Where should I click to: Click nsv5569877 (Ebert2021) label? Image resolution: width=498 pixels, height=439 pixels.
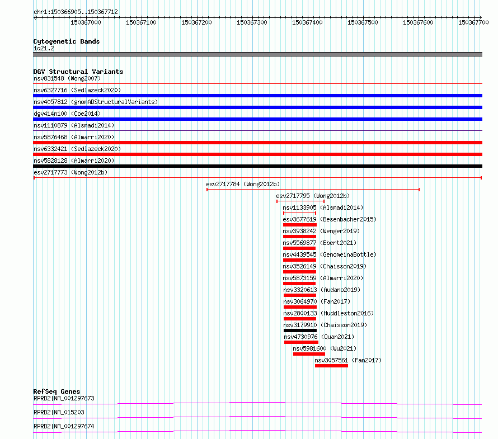point(320,243)
